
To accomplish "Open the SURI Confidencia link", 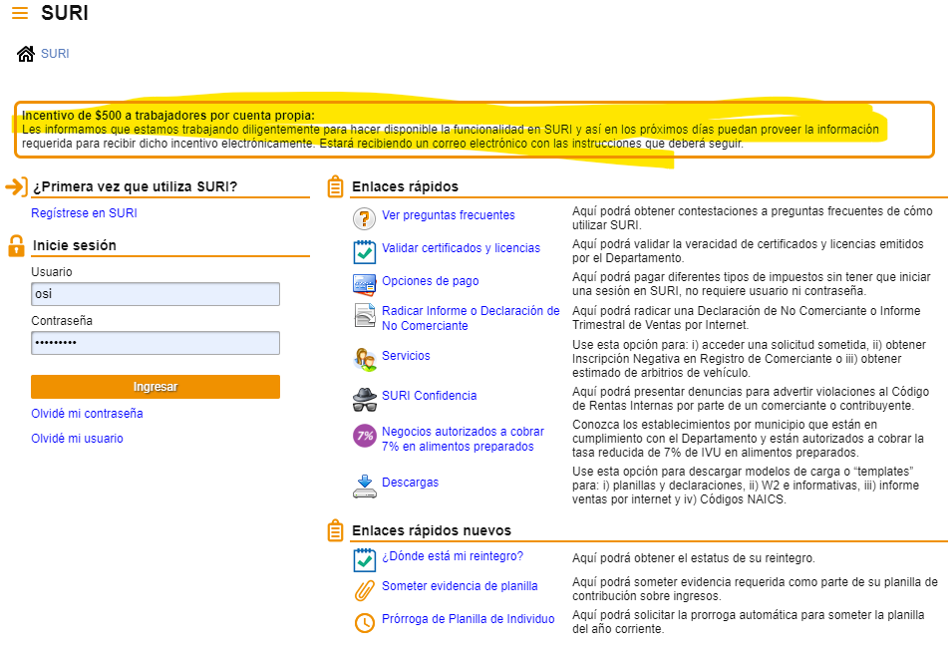I will 430,396.
